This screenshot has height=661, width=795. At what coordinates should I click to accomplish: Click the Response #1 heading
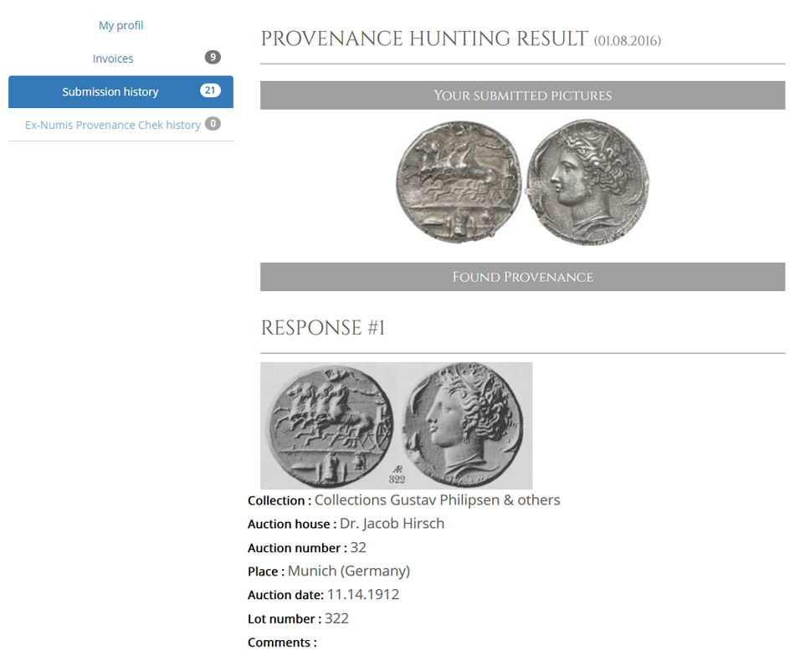[323, 328]
